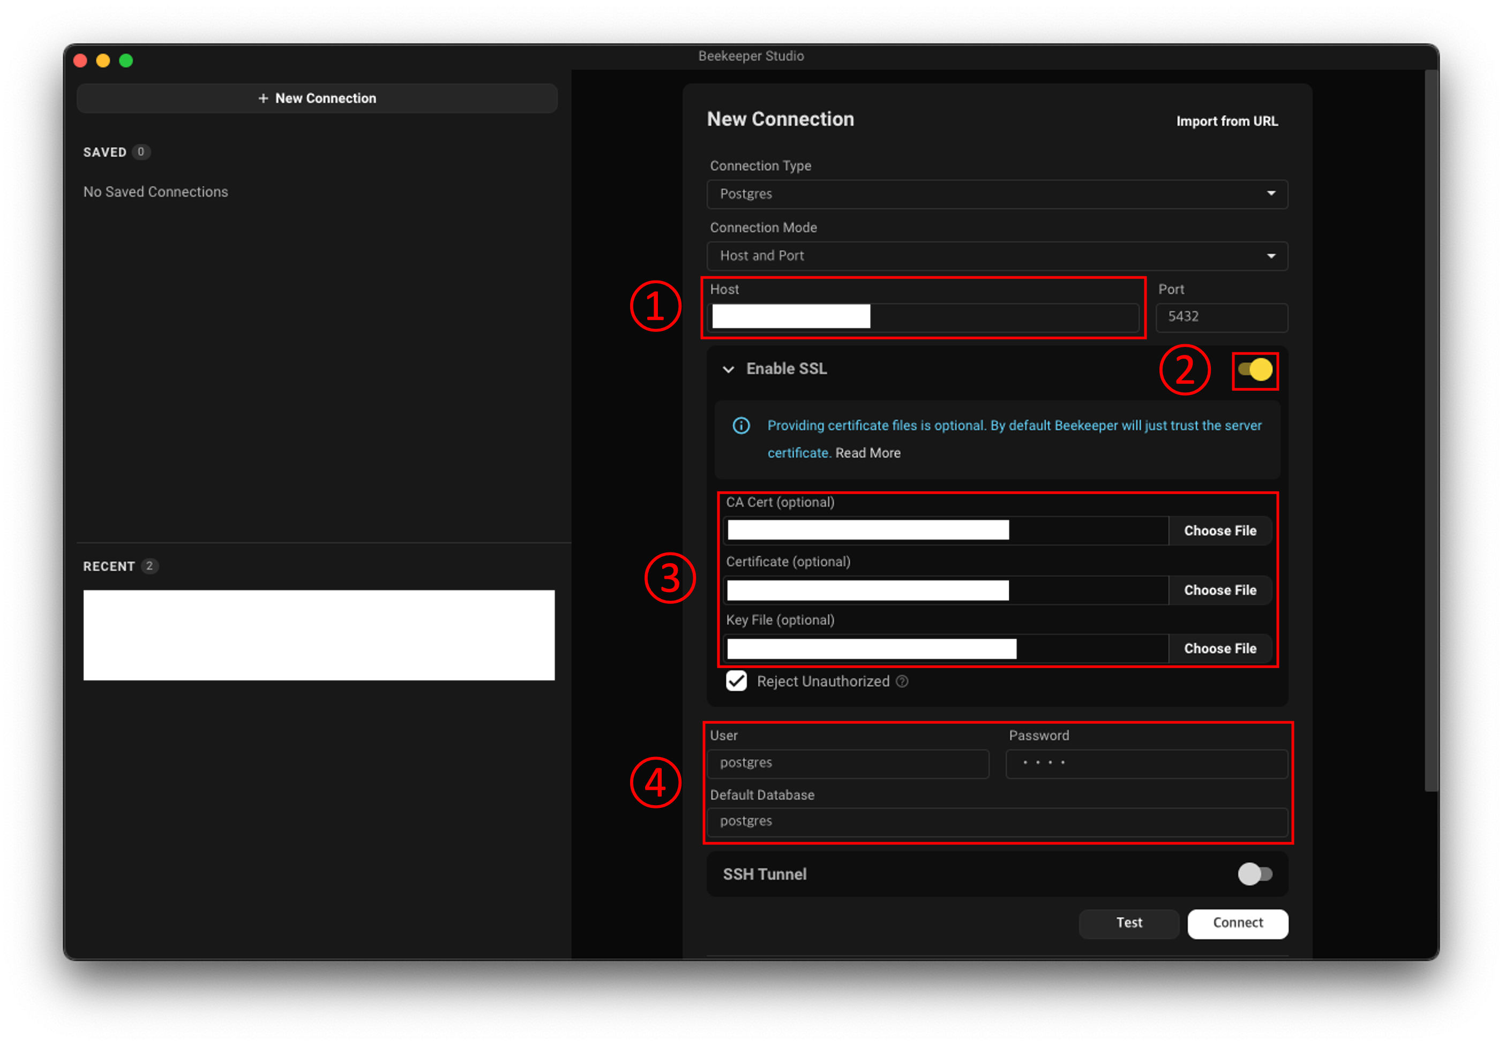Viewport: 1505px width, 1045px height.
Task: Focus the User input field
Action: click(x=848, y=763)
